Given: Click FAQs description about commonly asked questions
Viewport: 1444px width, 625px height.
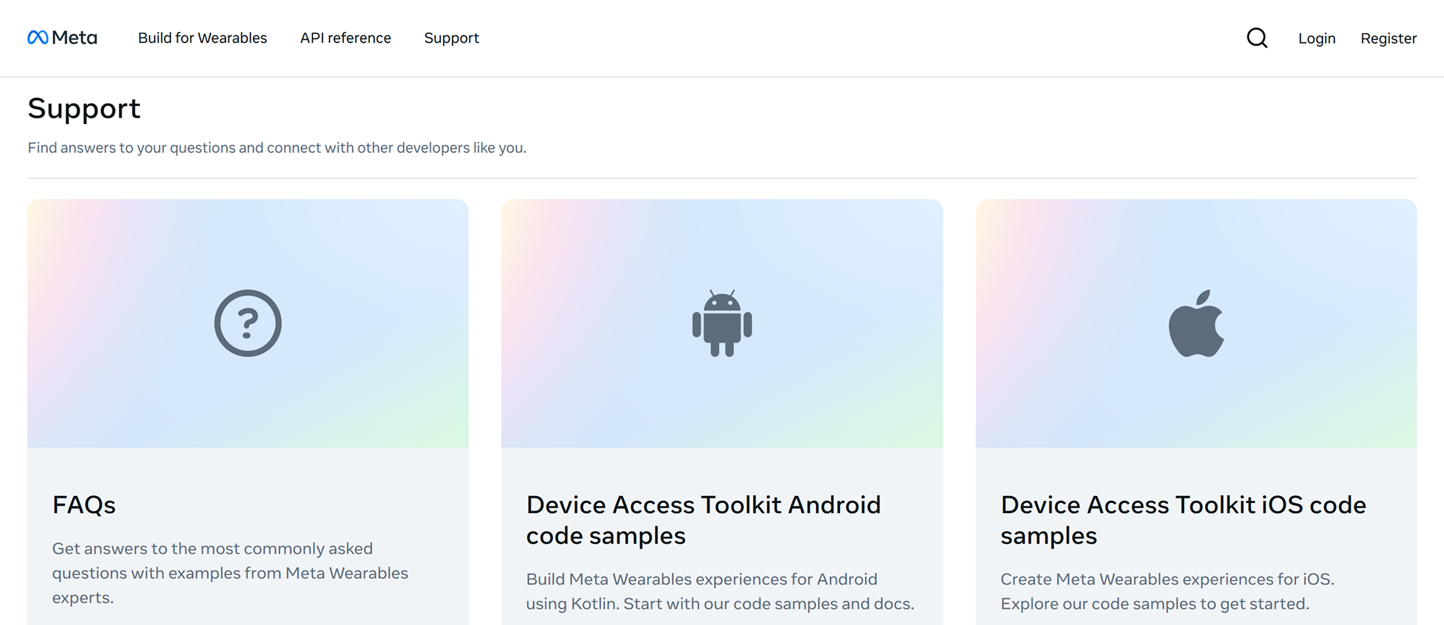Looking at the screenshot, I should coord(230,573).
